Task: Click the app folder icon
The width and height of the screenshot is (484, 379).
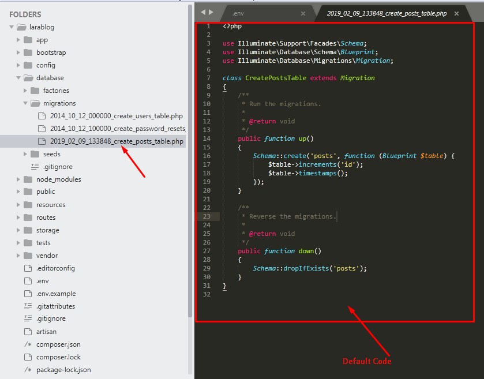Action: (x=28, y=40)
